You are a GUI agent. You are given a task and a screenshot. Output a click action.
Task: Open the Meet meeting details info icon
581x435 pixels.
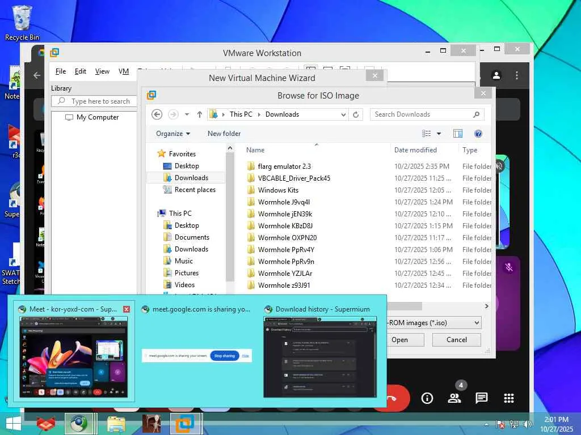pos(427,398)
